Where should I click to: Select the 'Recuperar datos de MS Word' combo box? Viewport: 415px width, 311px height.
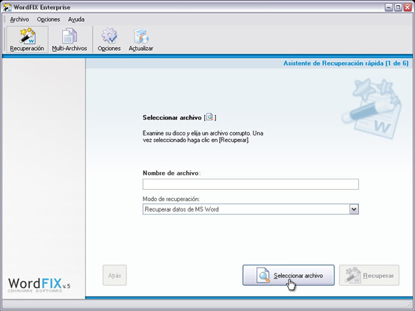tap(250, 209)
